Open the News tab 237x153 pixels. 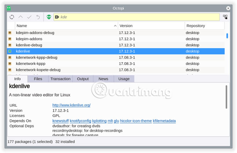coord(104,79)
